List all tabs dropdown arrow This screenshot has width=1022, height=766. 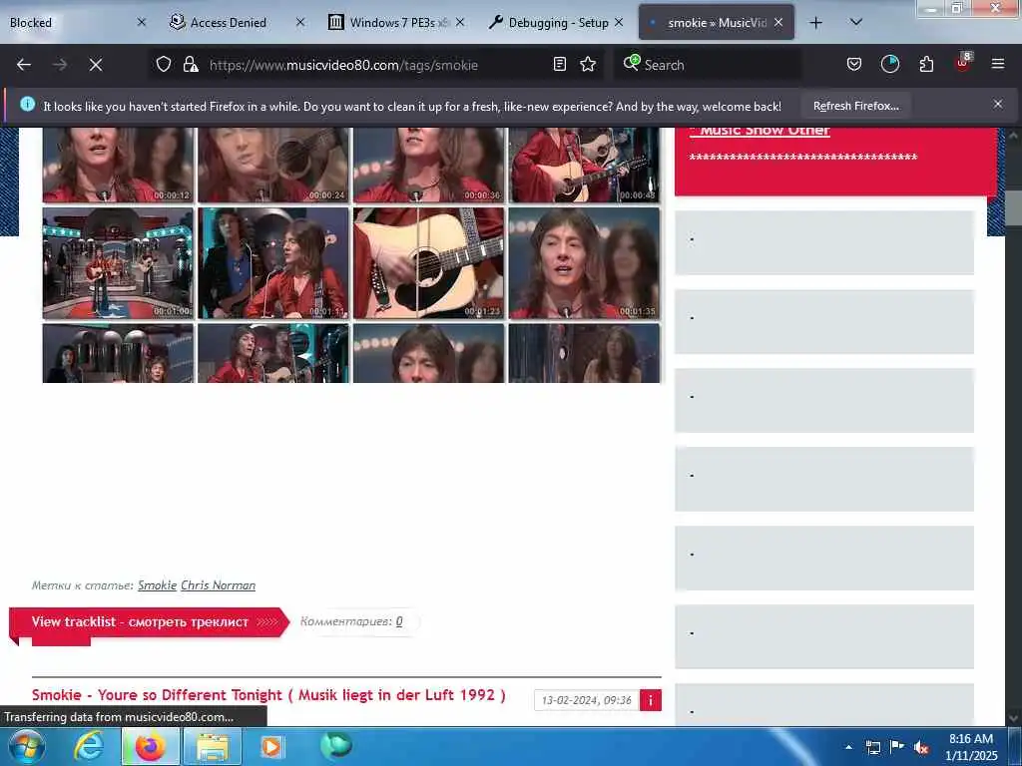pyautogui.click(x=856, y=22)
